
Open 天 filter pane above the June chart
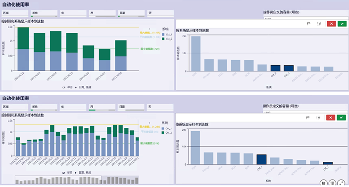click(x=160, y=13)
